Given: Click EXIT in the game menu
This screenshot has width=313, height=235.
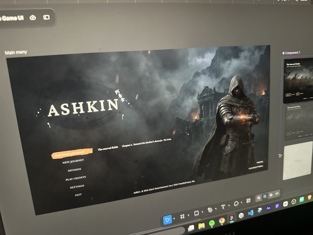Looking at the screenshot, I should [x=78, y=195].
